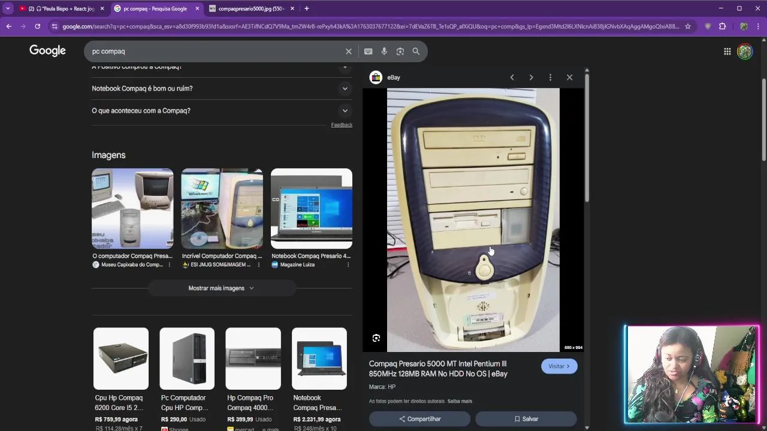Screen dimensions: 767x431
Task: Expand the 'A Positivo comprou a Compaq?' chevron
Action: [x=345, y=66]
